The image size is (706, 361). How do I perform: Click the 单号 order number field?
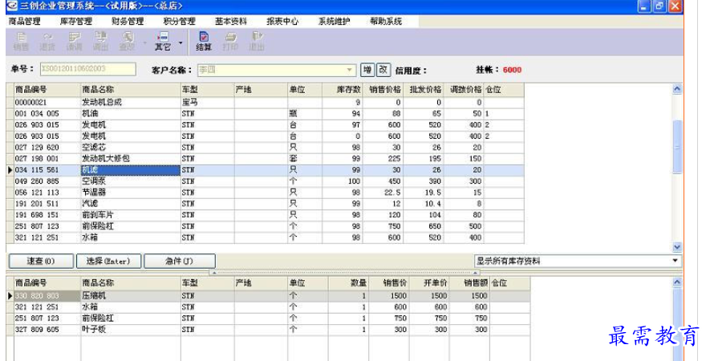coord(87,69)
